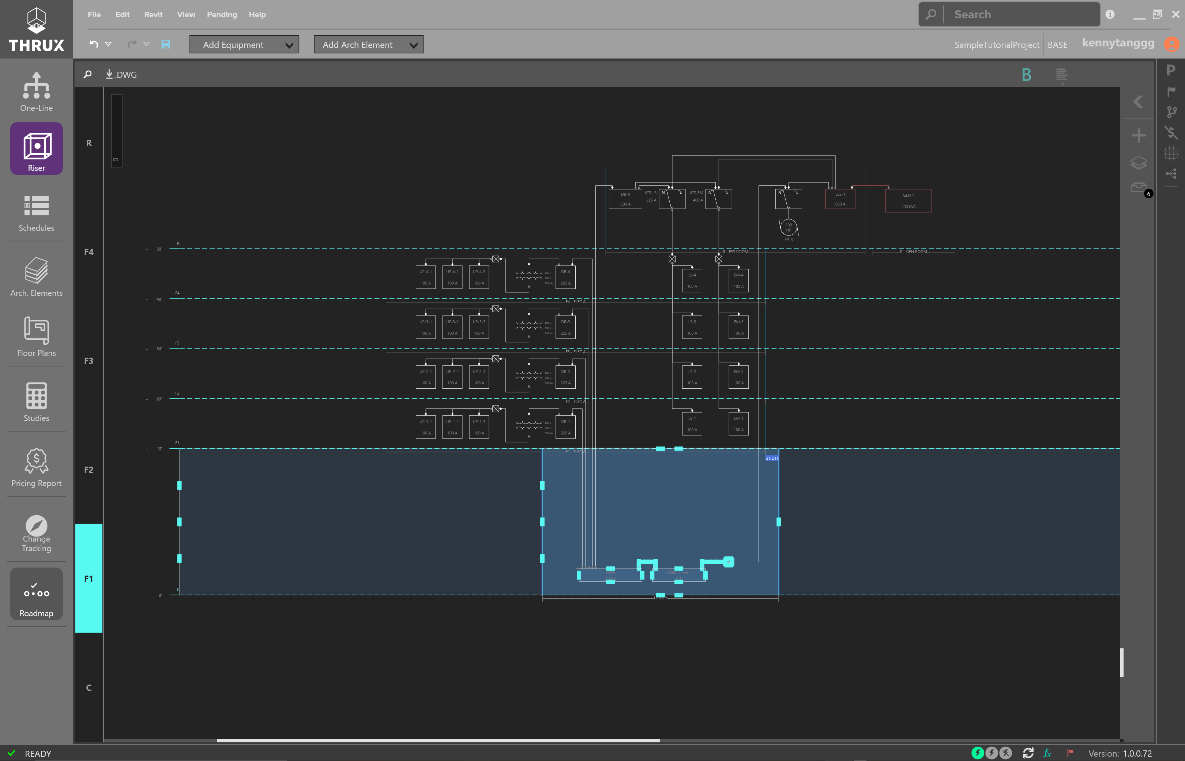Viewport: 1185px width, 761px height.
Task: Click the crossed-out dollar sign icon
Action: click(x=1171, y=132)
